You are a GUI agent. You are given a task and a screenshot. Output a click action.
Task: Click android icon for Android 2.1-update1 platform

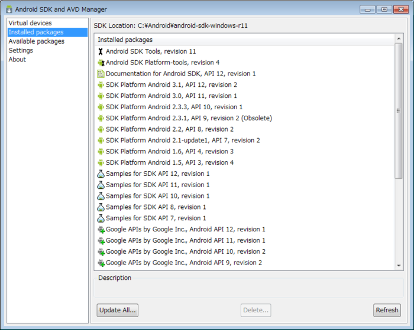(101, 141)
